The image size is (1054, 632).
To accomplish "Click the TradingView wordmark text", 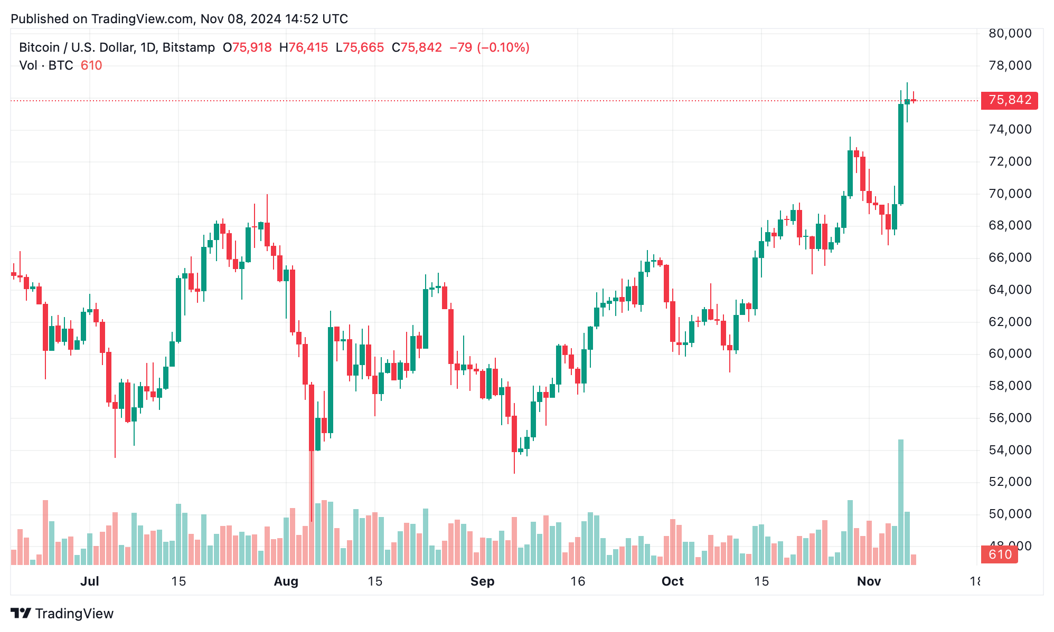I will coord(74,614).
